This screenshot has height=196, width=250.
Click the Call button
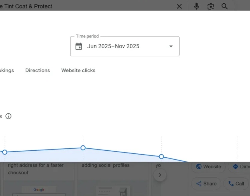(236, 183)
